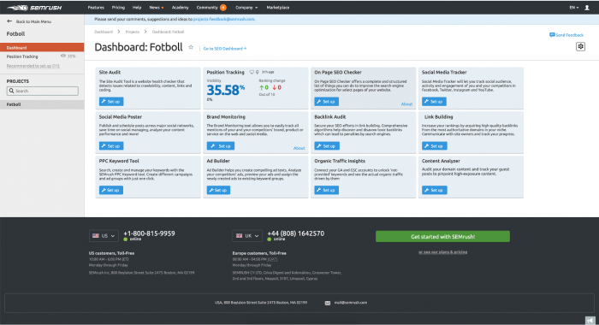The width and height of the screenshot is (599, 325).
Task: Set up the Social Media Tracker
Action: tap(434, 102)
